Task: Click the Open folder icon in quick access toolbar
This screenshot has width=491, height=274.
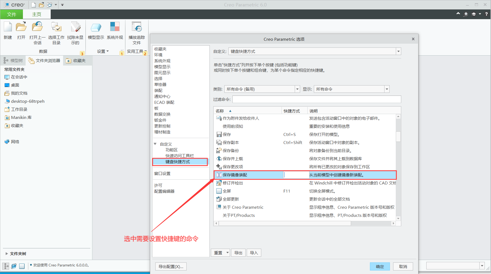Action: [x=41, y=5]
